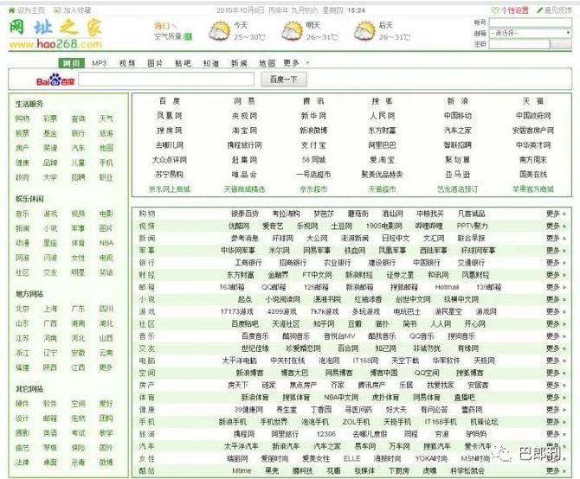Open the 邮箱 provider dropdown

click(531, 33)
